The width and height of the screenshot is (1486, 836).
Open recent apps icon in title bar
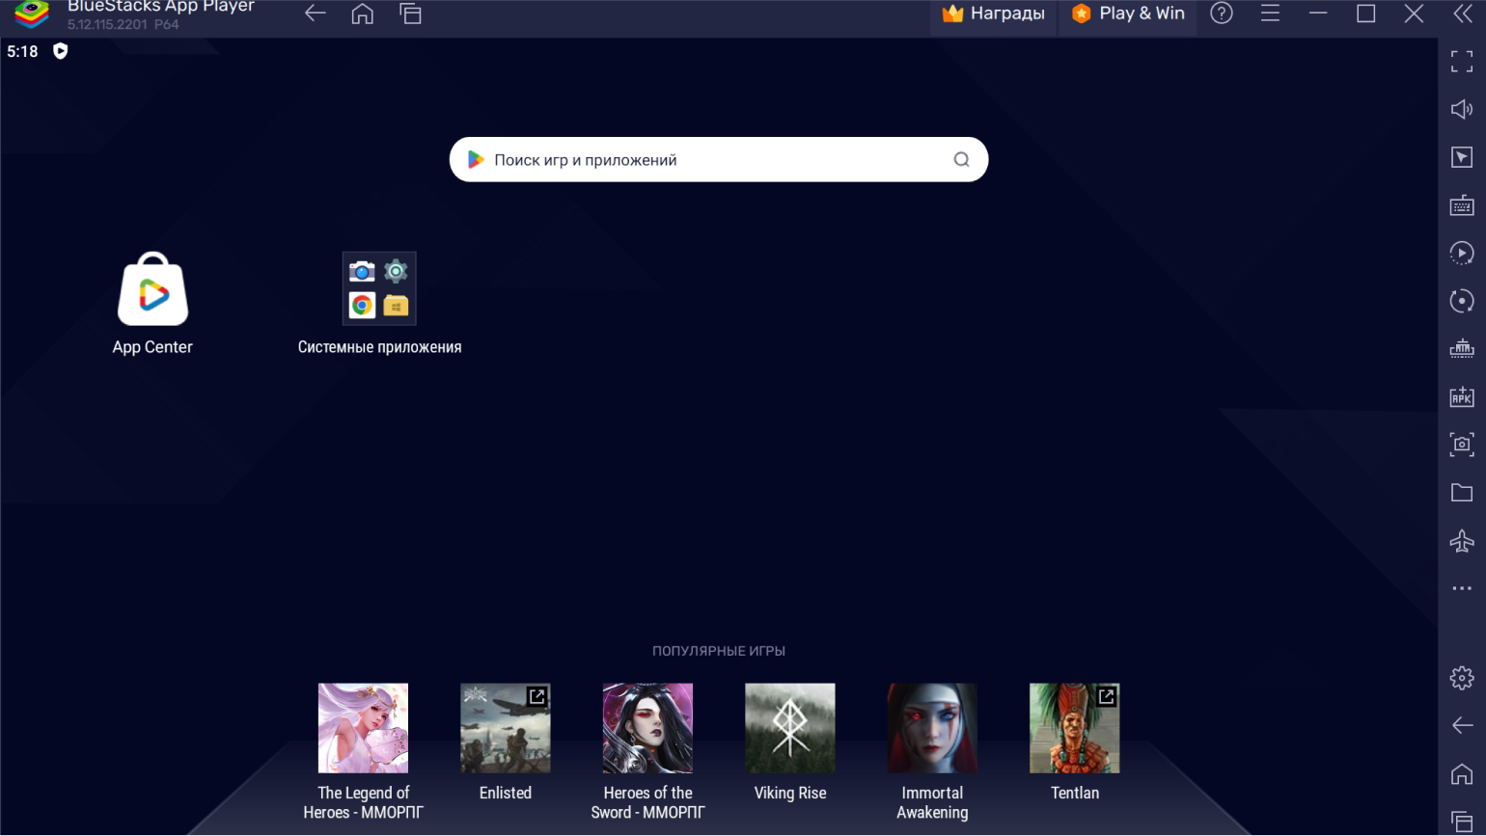[x=411, y=13]
